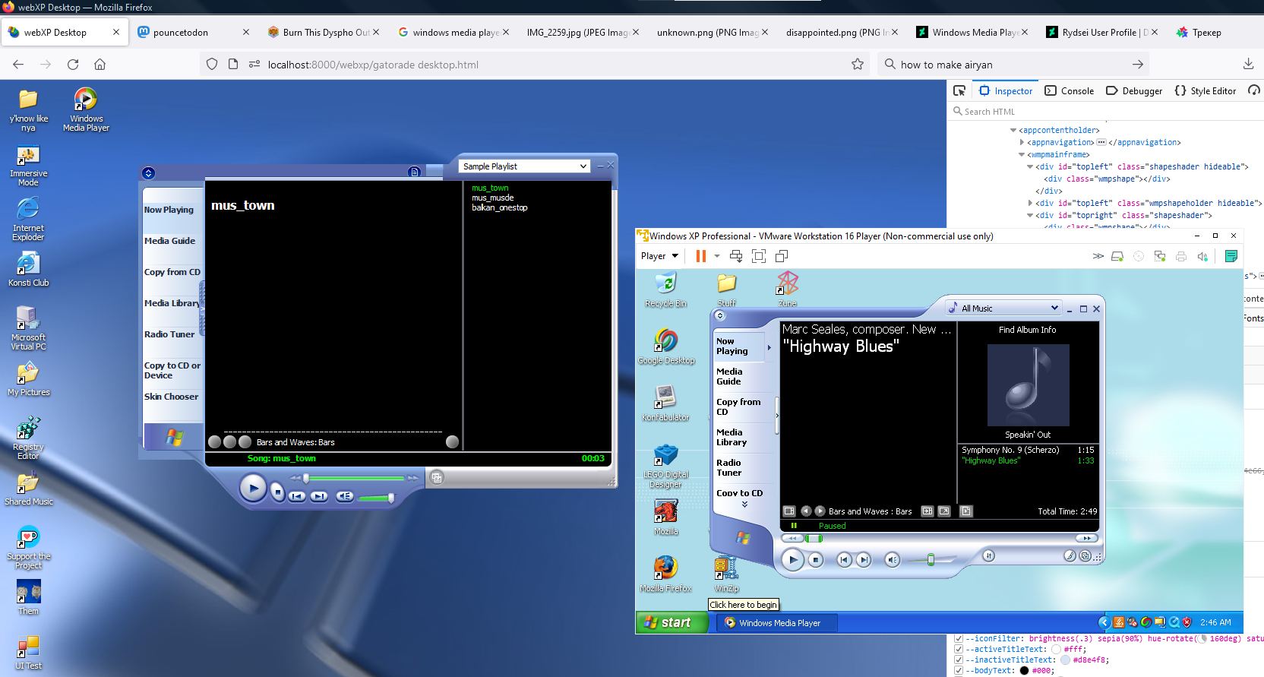Viewport: 1264px width, 677px height.
Task: Click Find Album Info link
Action: coord(1027,330)
